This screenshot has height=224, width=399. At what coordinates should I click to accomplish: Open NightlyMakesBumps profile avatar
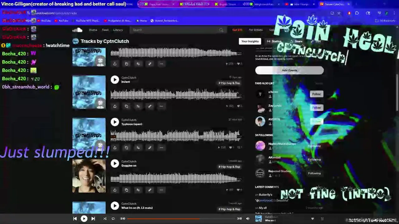260,146
